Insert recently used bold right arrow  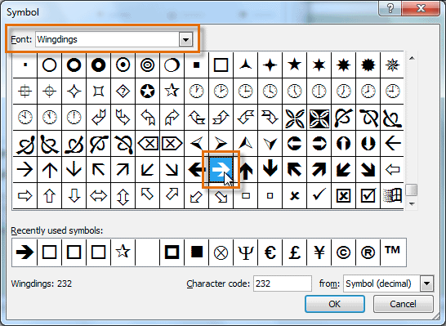pyautogui.click(x=25, y=252)
